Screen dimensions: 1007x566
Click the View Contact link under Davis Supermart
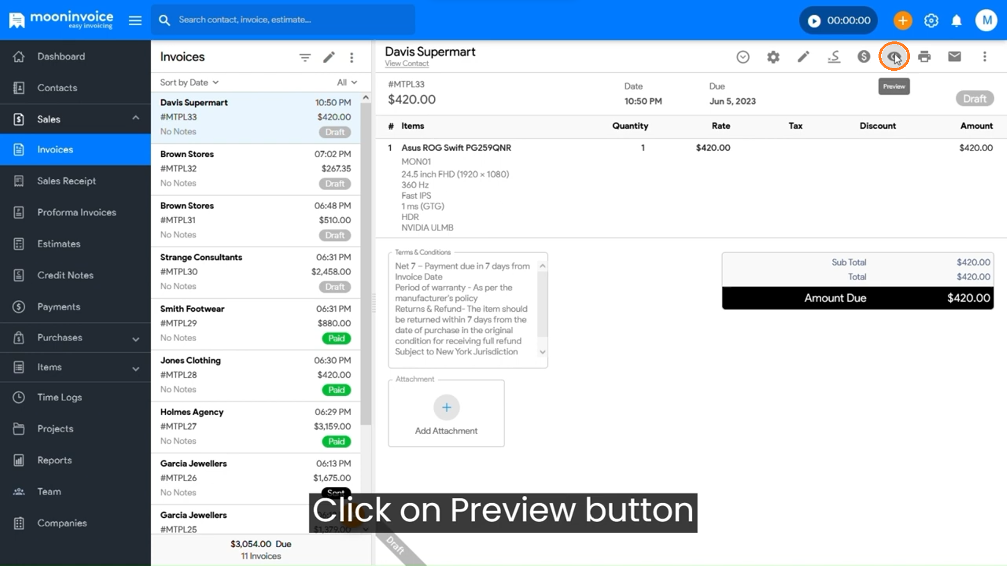click(406, 63)
